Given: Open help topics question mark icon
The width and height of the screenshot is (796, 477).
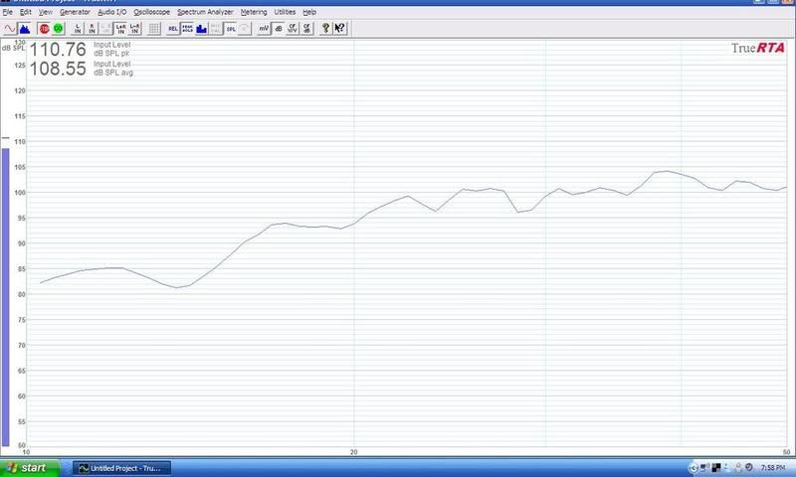Looking at the screenshot, I should [x=326, y=29].
